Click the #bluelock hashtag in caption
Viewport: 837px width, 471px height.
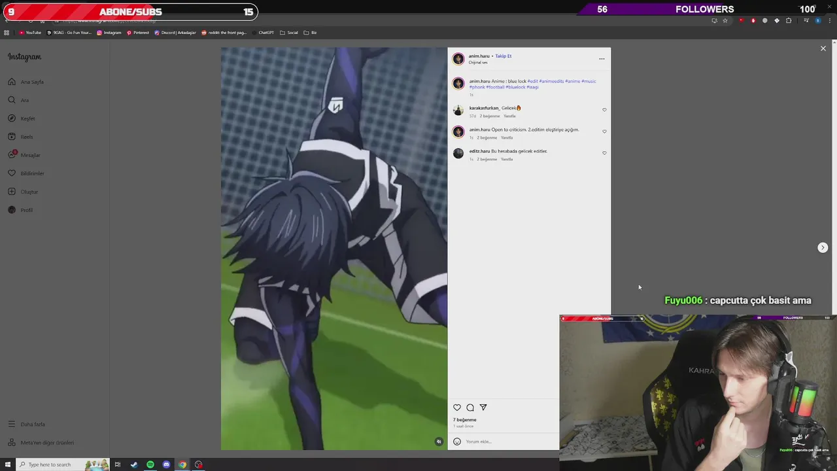(515, 87)
